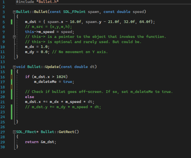Click the if keyword on line 16
The height and width of the screenshot is (158, 191).
point(27,77)
